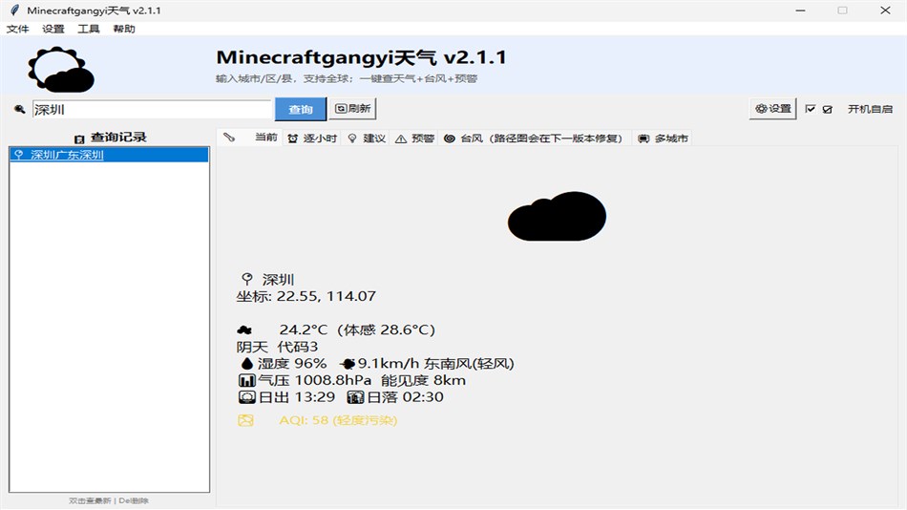Click the 双击查最新 | Del删除 hint text
The width and height of the screenshot is (907, 510).
(109, 500)
